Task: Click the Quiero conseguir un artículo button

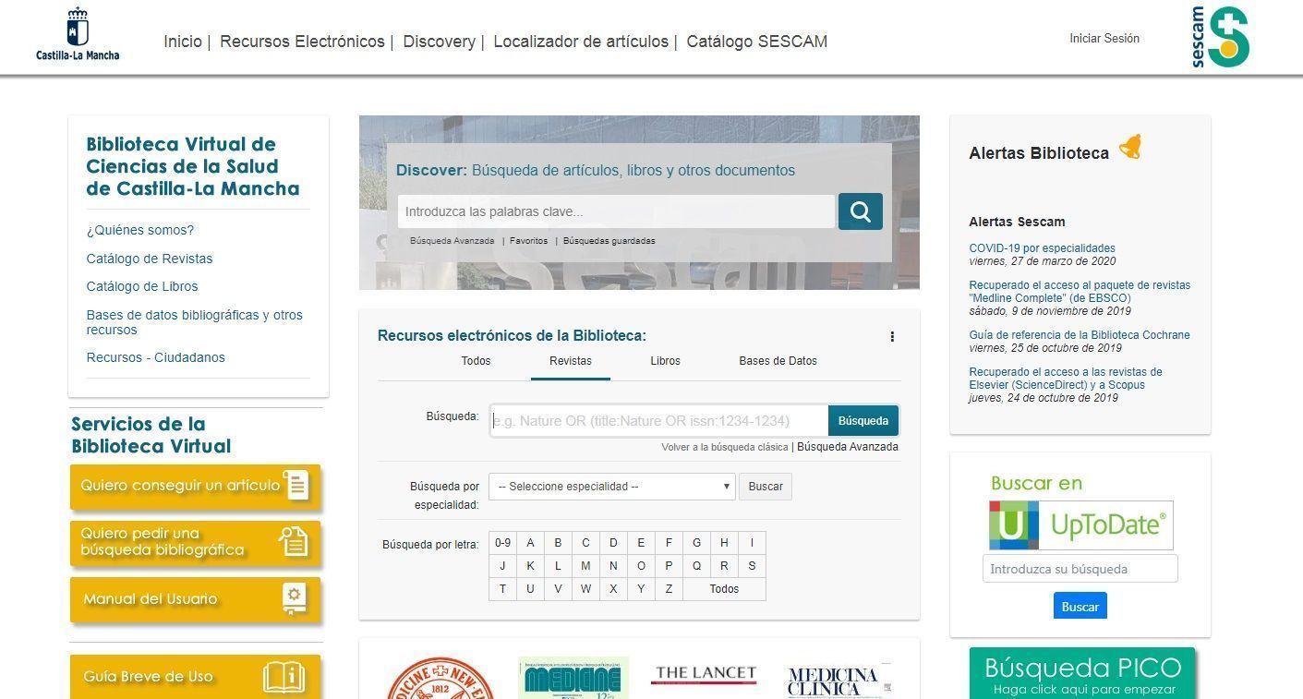Action: [x=195, y=486]
